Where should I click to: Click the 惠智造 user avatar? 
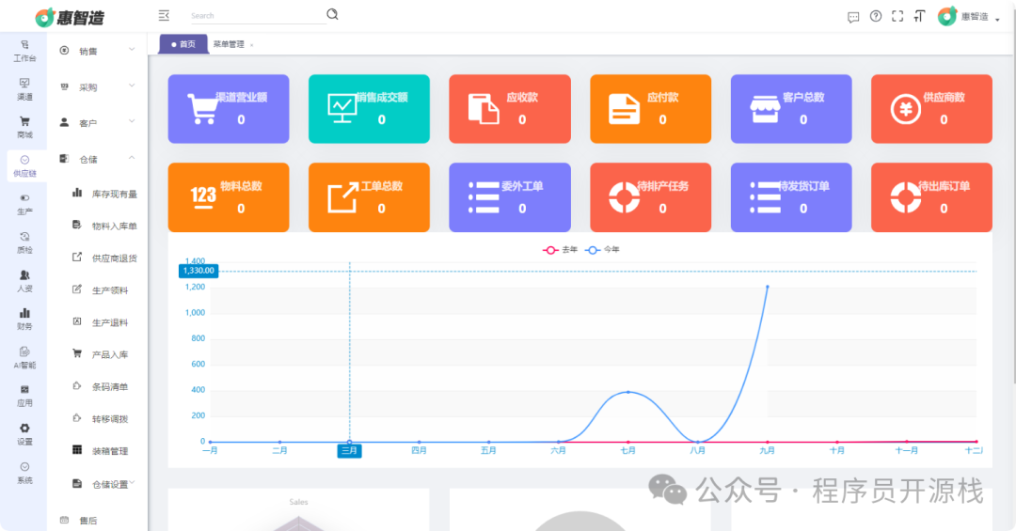point(946,16)
